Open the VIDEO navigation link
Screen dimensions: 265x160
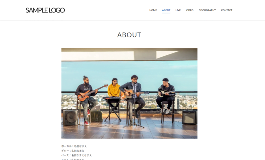tap(189, 10)
